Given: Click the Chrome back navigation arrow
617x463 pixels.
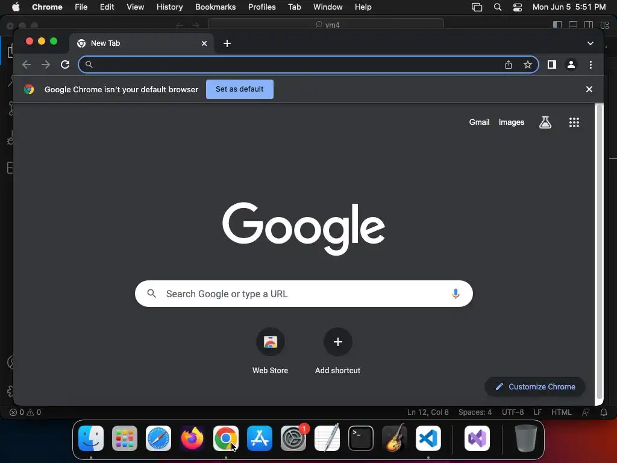Looking at the screenshot, I should tap(27, 65).
